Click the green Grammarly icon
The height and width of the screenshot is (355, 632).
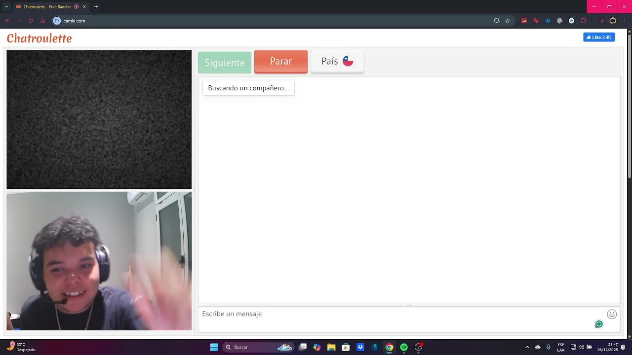[x=599, y=324]
